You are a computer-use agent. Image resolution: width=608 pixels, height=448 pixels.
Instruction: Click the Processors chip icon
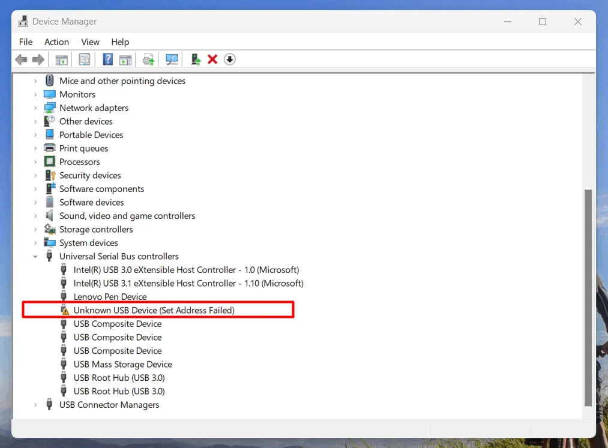(50, 161)
